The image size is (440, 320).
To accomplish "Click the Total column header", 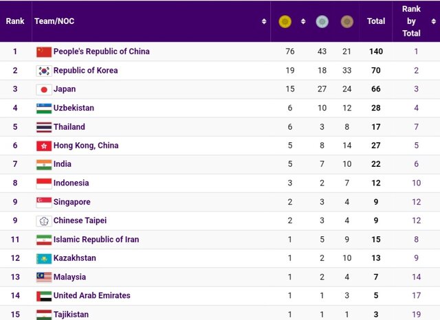I will coord(376,21).
